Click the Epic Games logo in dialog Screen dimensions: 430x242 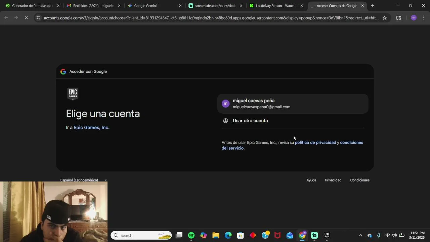73,94
